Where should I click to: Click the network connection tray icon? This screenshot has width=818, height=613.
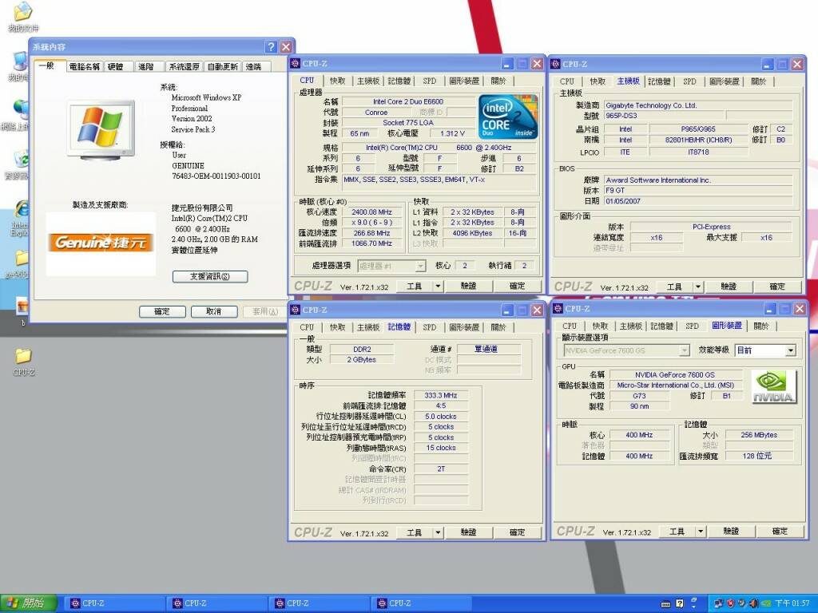point(718,603)
